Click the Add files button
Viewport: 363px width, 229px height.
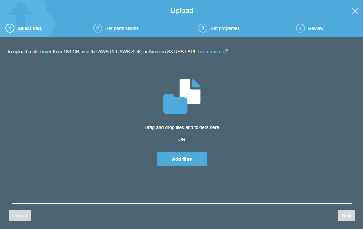(182, 159)
